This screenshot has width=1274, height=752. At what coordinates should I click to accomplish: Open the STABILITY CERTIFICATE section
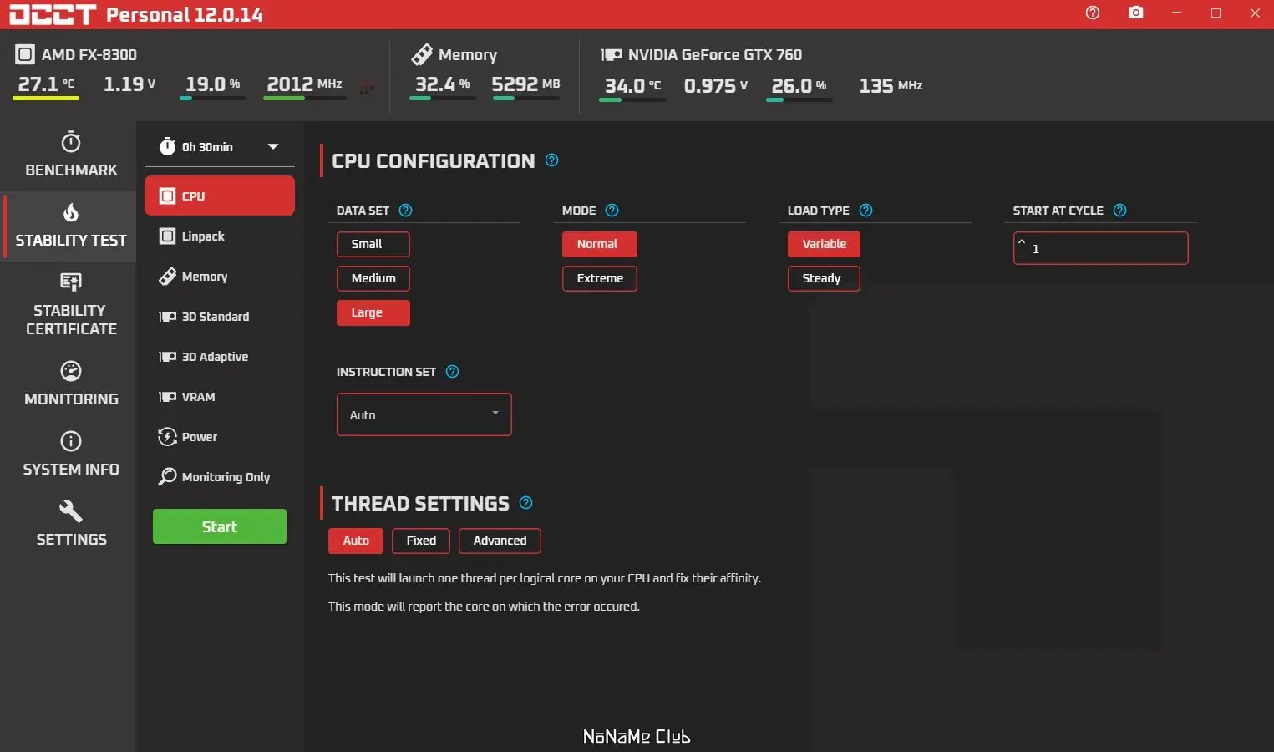tap(71, 305)
